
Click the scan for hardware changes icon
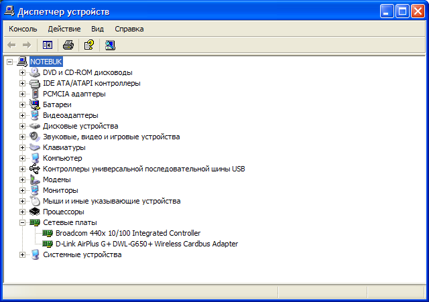point(110,45)
